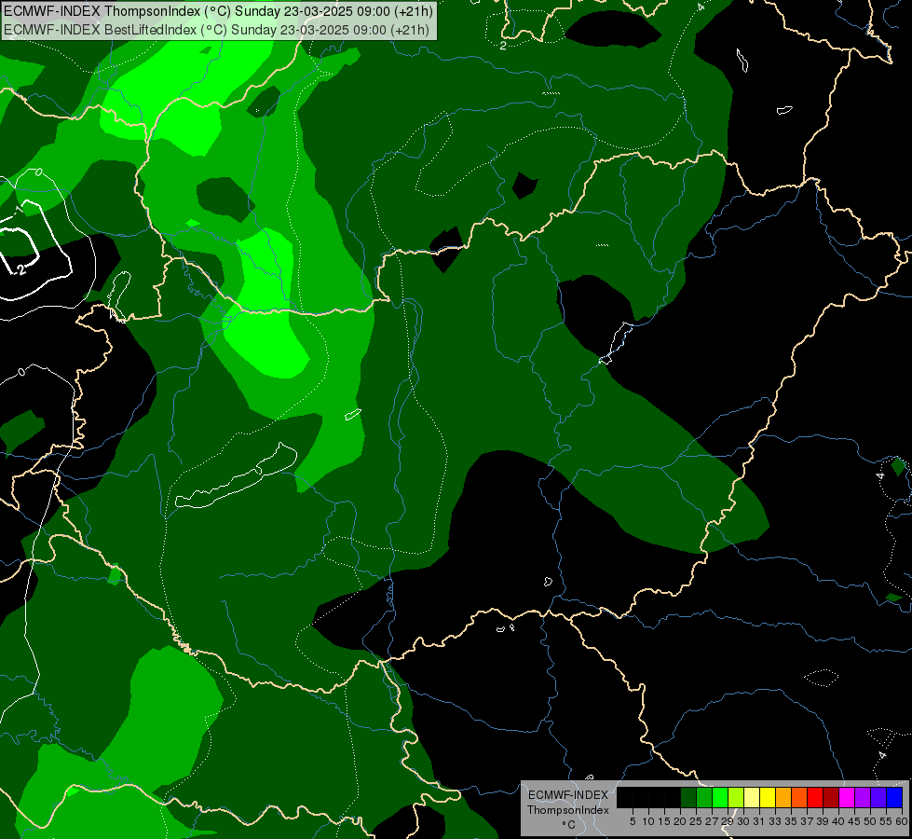The width and height of the screenshot is (912, 839).
Task: Click the legend tick value '10'
Action: pyautogui.click(x=648, y=821)
